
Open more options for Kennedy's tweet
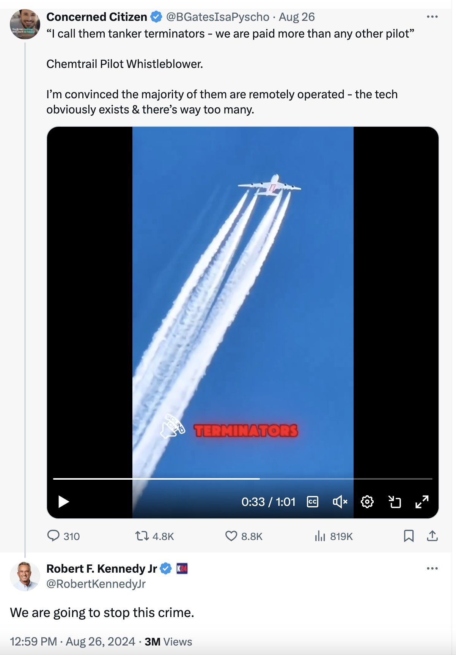point(432,568)
